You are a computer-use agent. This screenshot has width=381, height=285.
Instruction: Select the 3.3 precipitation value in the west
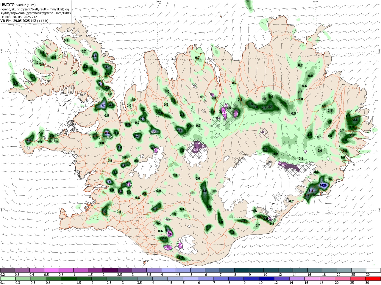point(115,172)
